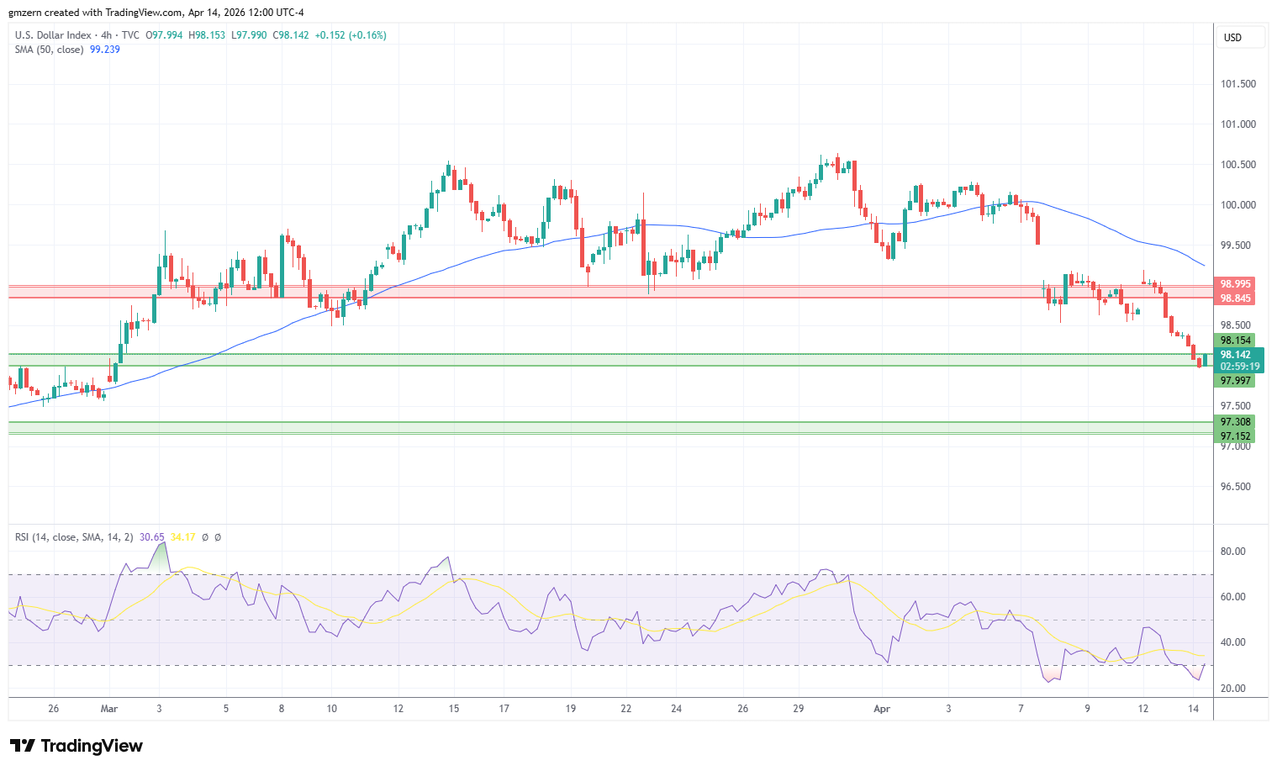This screenshot has height=771, width=1277.
Task: Click the RSI axis label 60.00
Action: pos(1232,597)
